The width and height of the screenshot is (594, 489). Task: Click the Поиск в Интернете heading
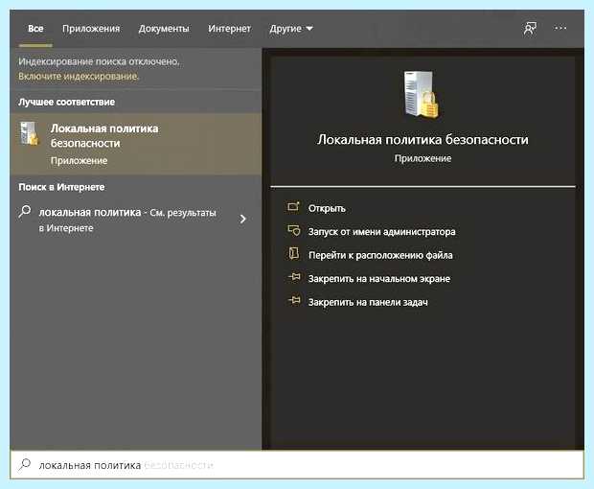[61, 187]
